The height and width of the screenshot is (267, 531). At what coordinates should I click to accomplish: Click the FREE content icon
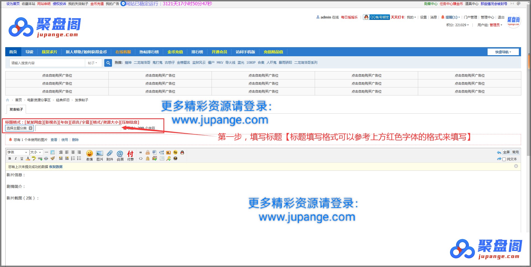point(148,152)
